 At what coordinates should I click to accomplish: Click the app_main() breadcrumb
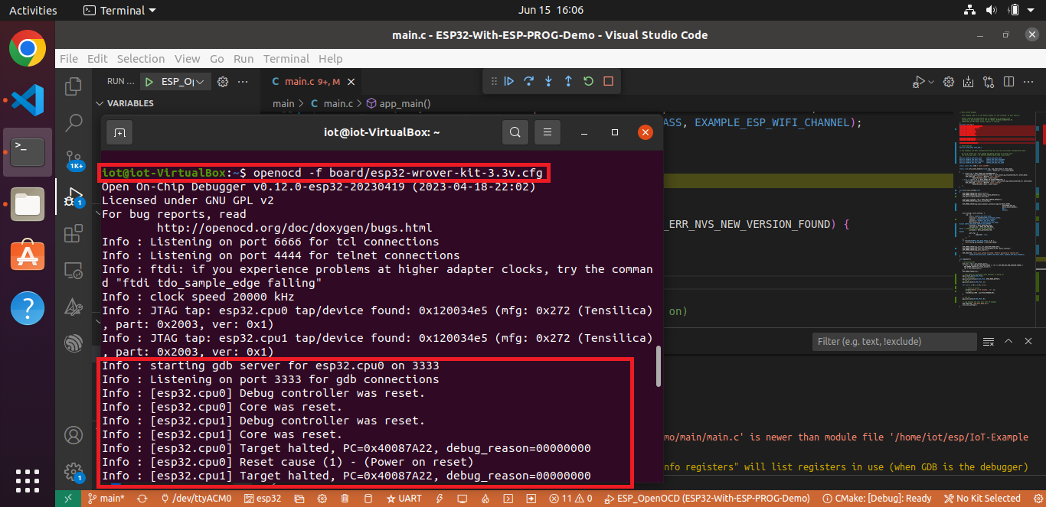click(399, 103)
